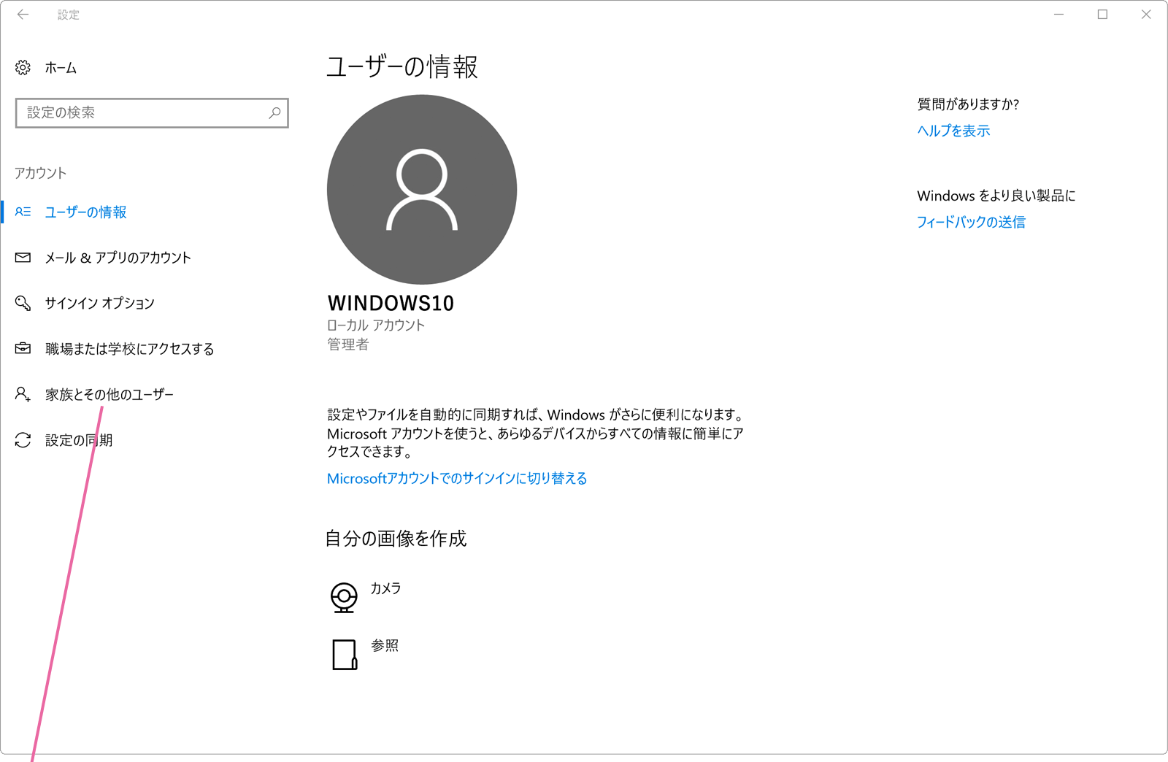
Task: Select ユーザーの情報 in sidebar
Action: pos(85,212)
